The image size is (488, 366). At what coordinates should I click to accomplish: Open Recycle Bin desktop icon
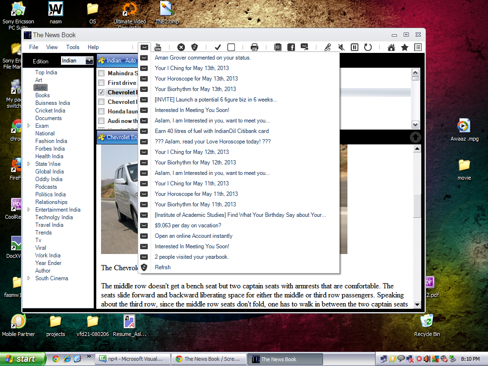click(427, 326)
